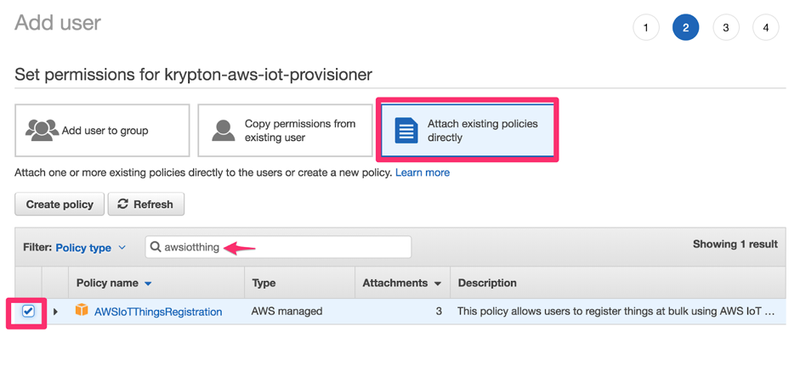Jump to wizard step 3

726,28
